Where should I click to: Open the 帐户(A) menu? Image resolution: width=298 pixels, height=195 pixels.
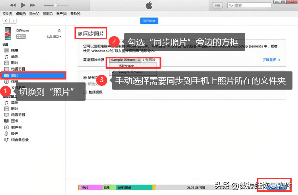[x=61, y=14]
